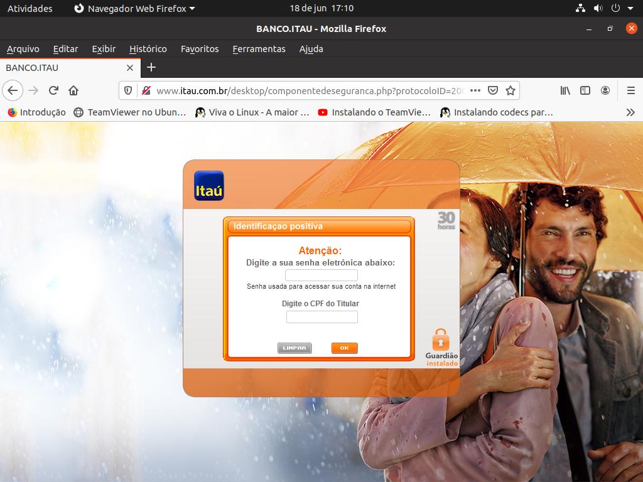The height and width of the screenshot is (482, 643).
Task: Click the LIMPAR button
Action: 294,348
